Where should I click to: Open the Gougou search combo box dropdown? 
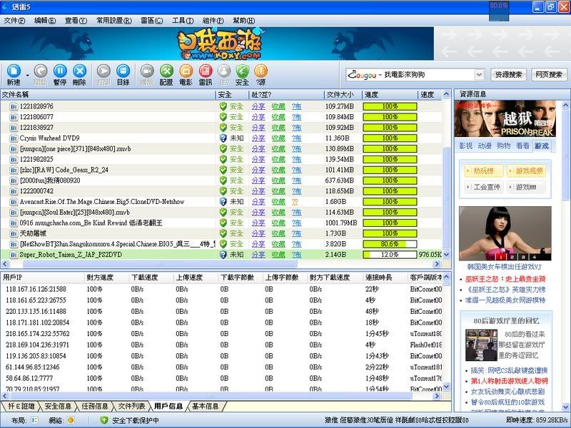(x=478, y=74)
